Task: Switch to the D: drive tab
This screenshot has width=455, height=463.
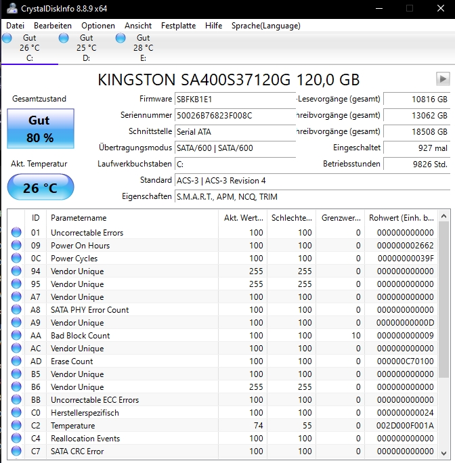Action: (x=86, y=48)
